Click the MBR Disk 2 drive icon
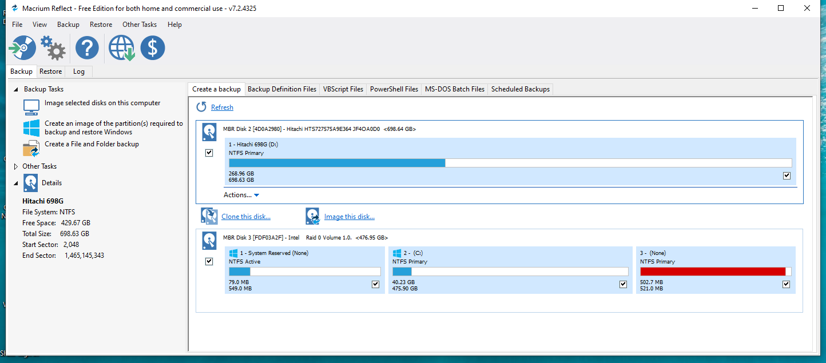Image resolution: width=826 pixels, height=363 pixels. 210,132
